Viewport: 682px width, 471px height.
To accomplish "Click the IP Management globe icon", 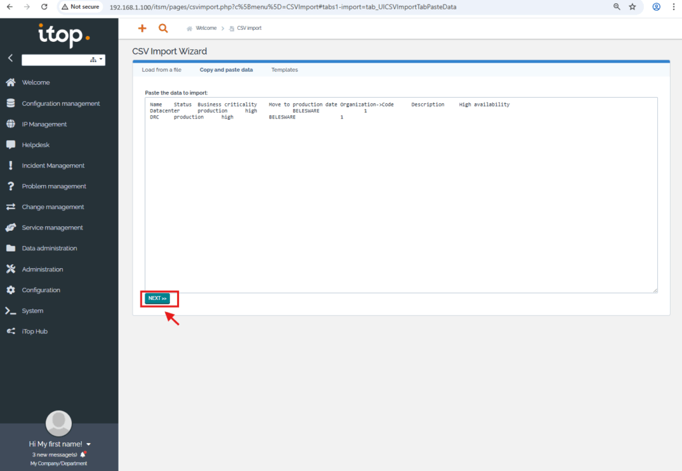I will pos(11,124).
